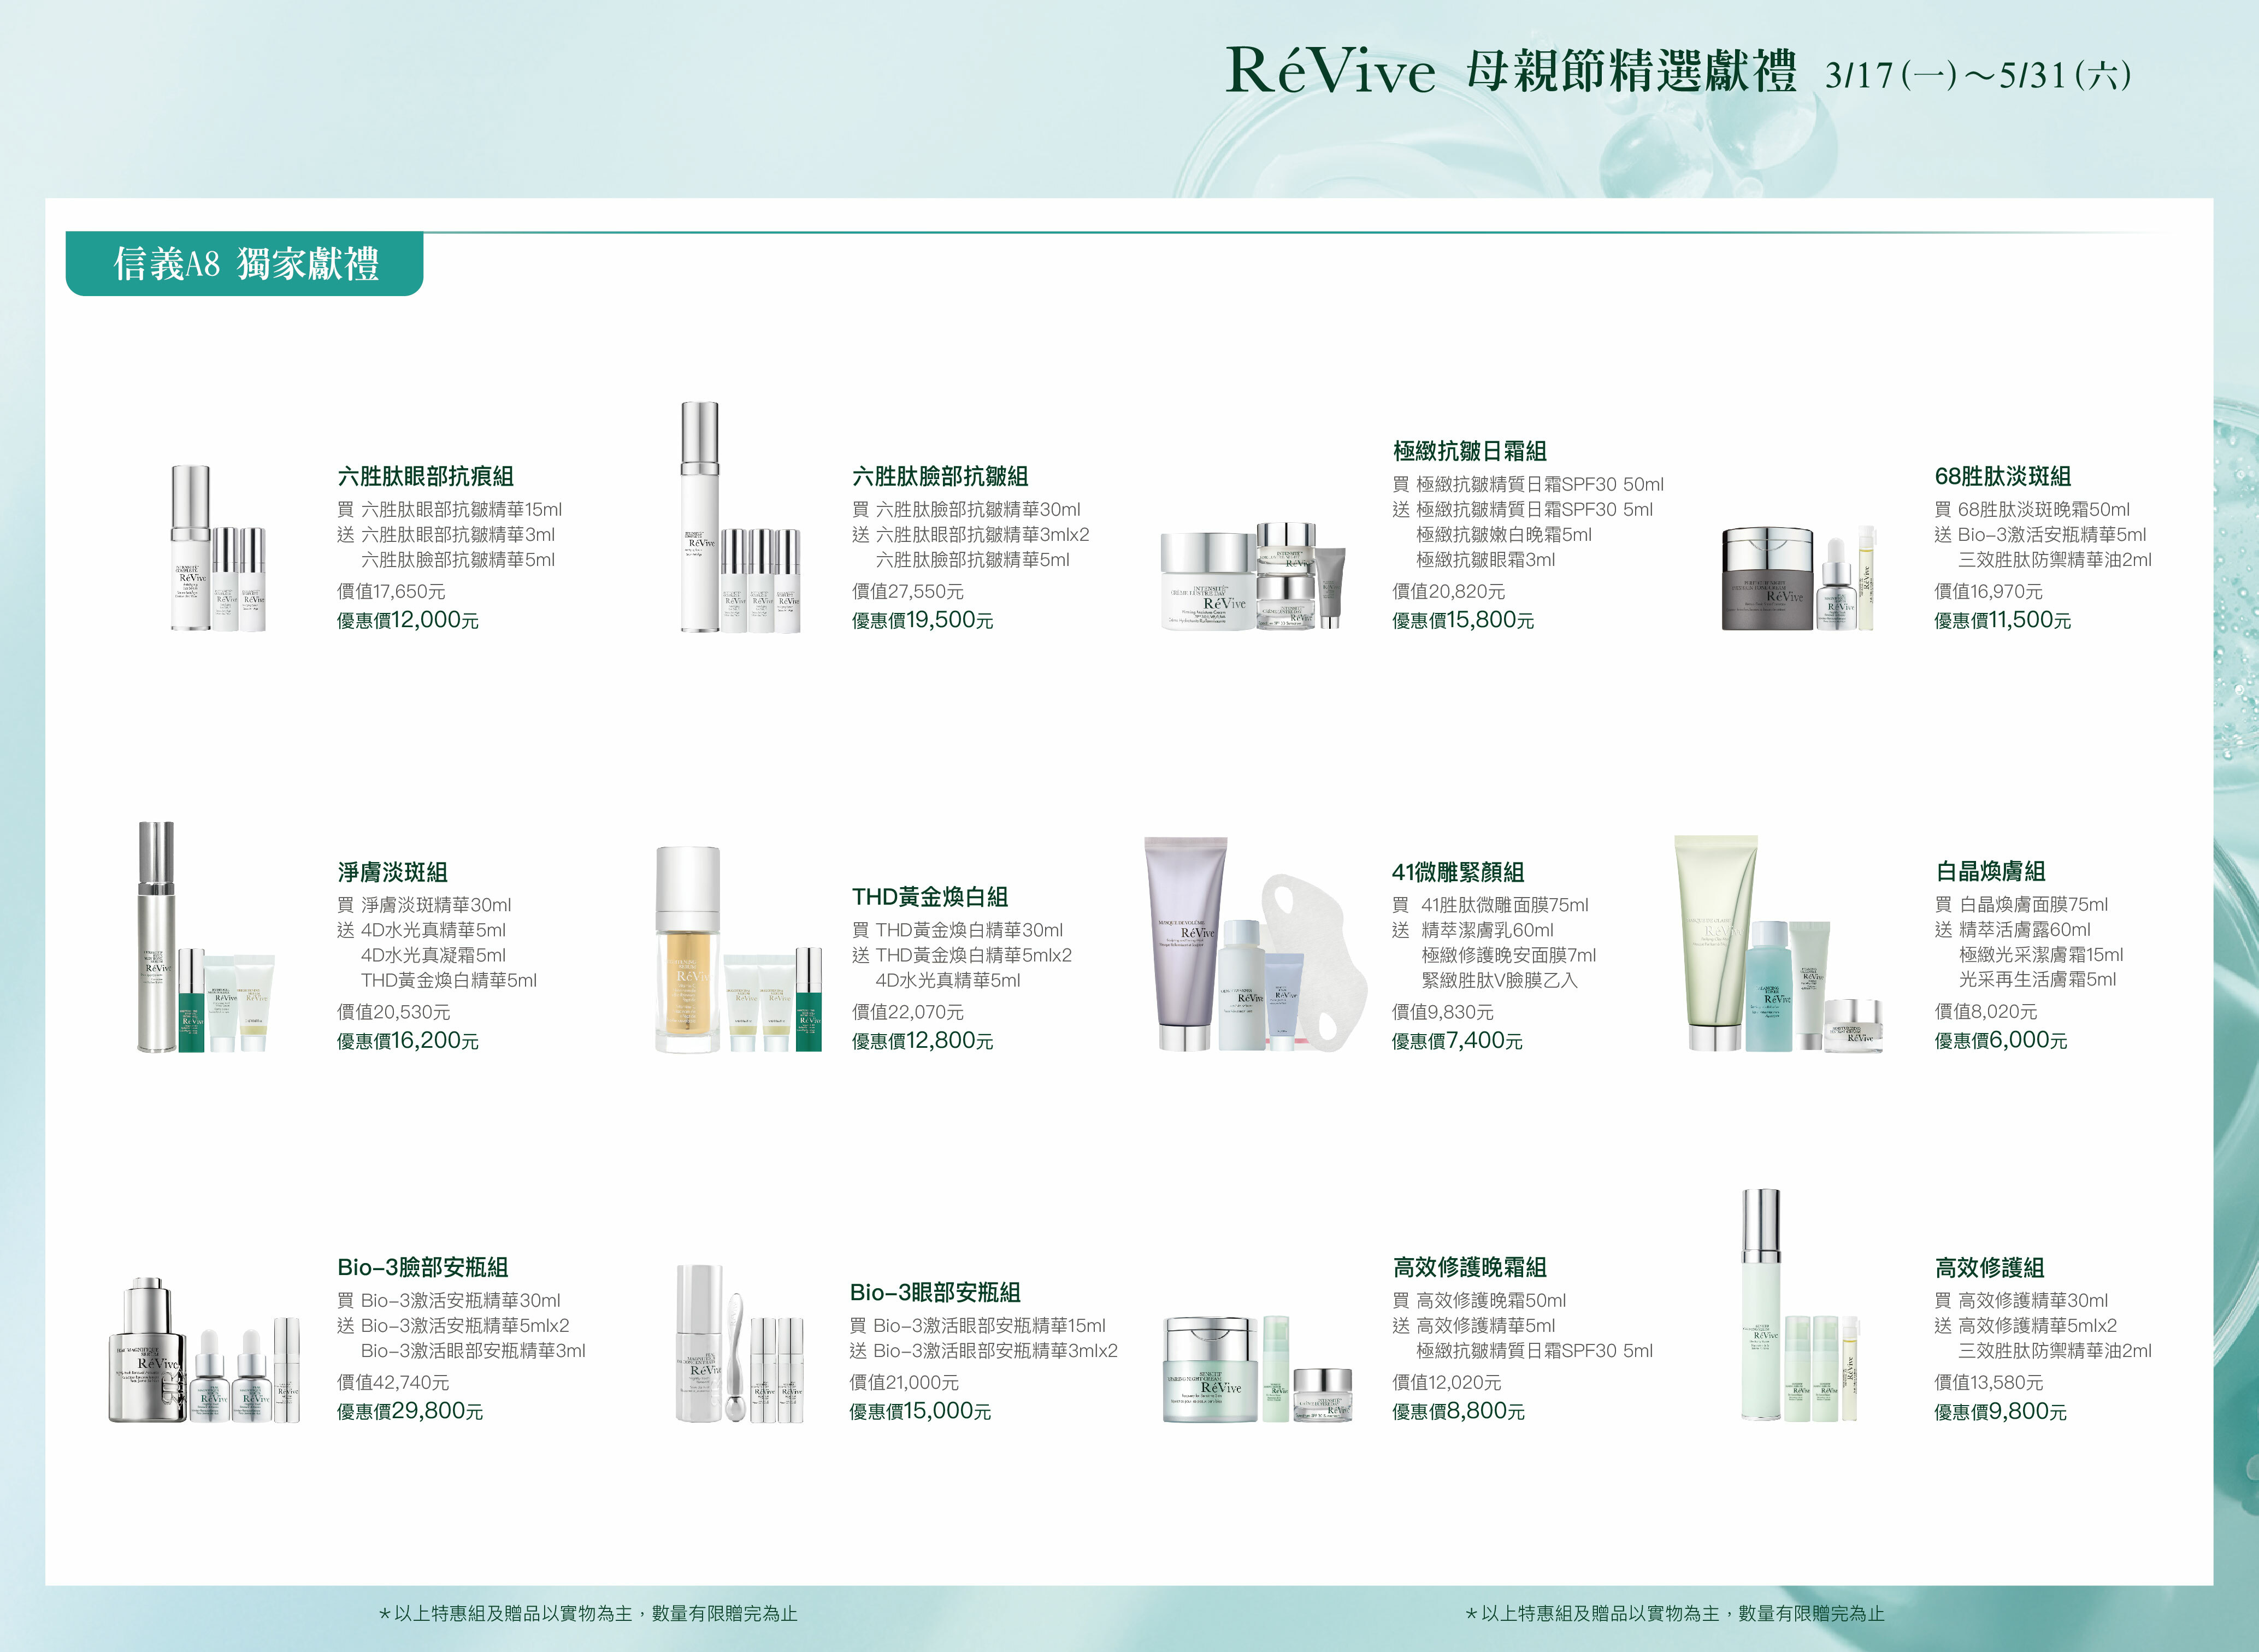
Task: Select the 母親節精選獻禮 title text
Action: (1631, 72)
